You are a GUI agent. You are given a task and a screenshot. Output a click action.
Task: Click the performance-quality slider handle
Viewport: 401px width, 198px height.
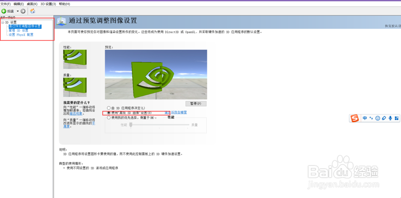[131, 125]
